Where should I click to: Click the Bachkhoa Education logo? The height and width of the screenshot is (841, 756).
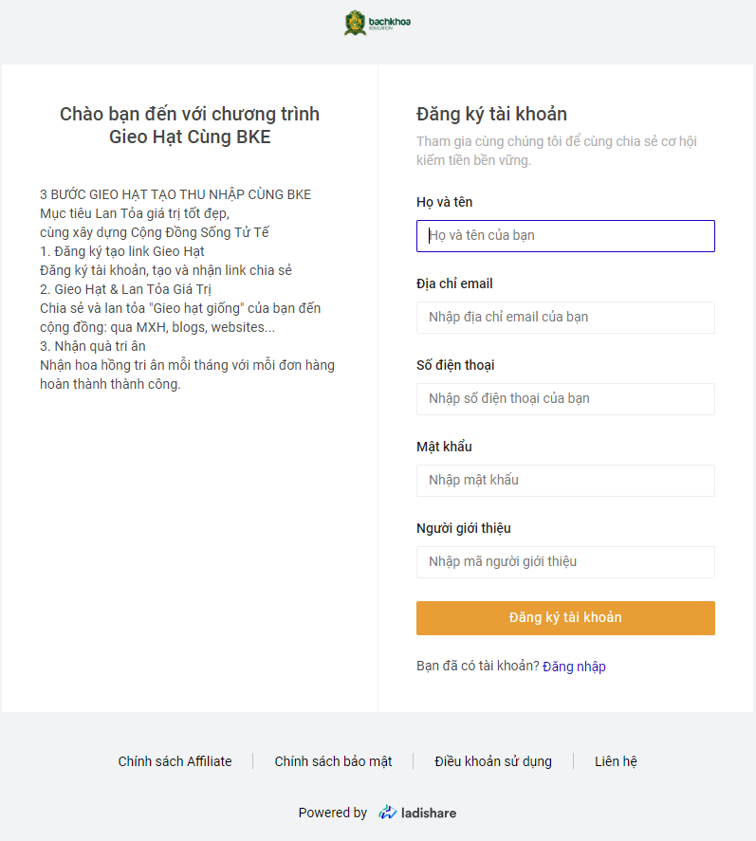coord(378,23)
